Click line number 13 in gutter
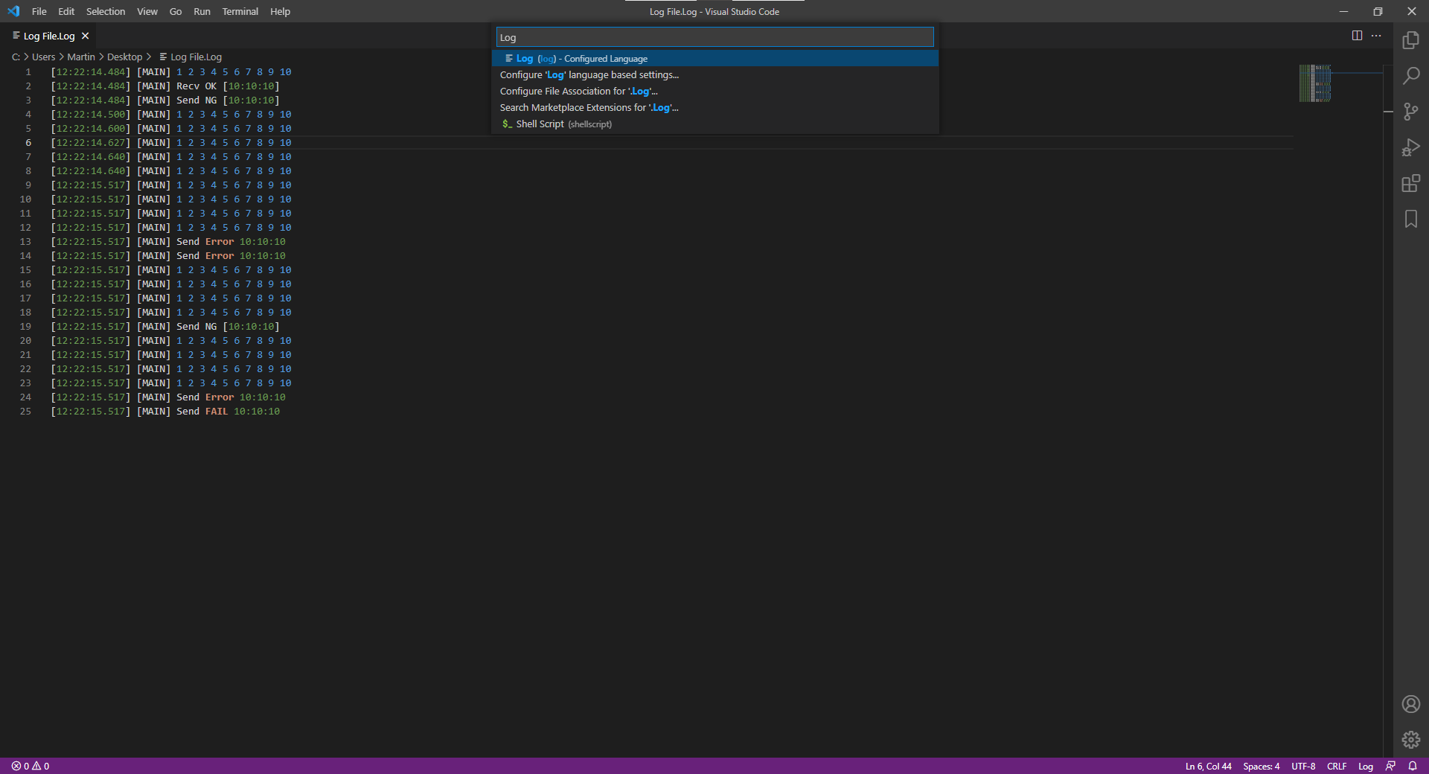This screenshot has width=1429, height=774. coord(25,241)
